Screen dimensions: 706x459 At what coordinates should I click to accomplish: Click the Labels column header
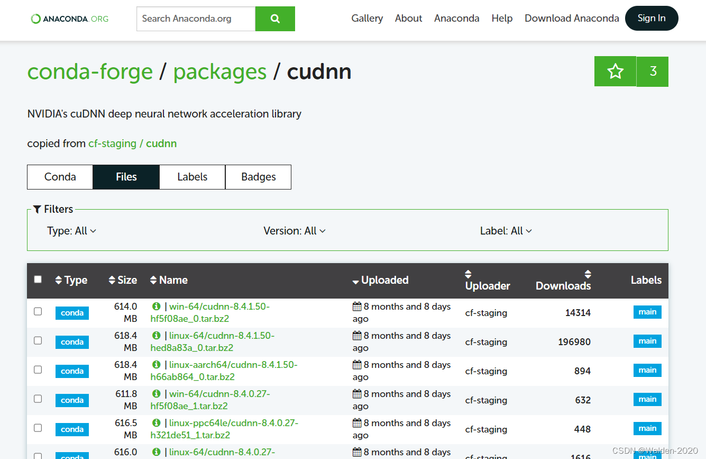[646, 280]
